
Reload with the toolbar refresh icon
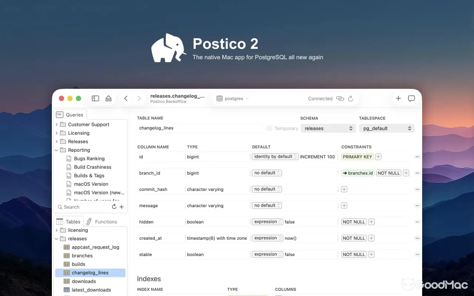(351, 98)
